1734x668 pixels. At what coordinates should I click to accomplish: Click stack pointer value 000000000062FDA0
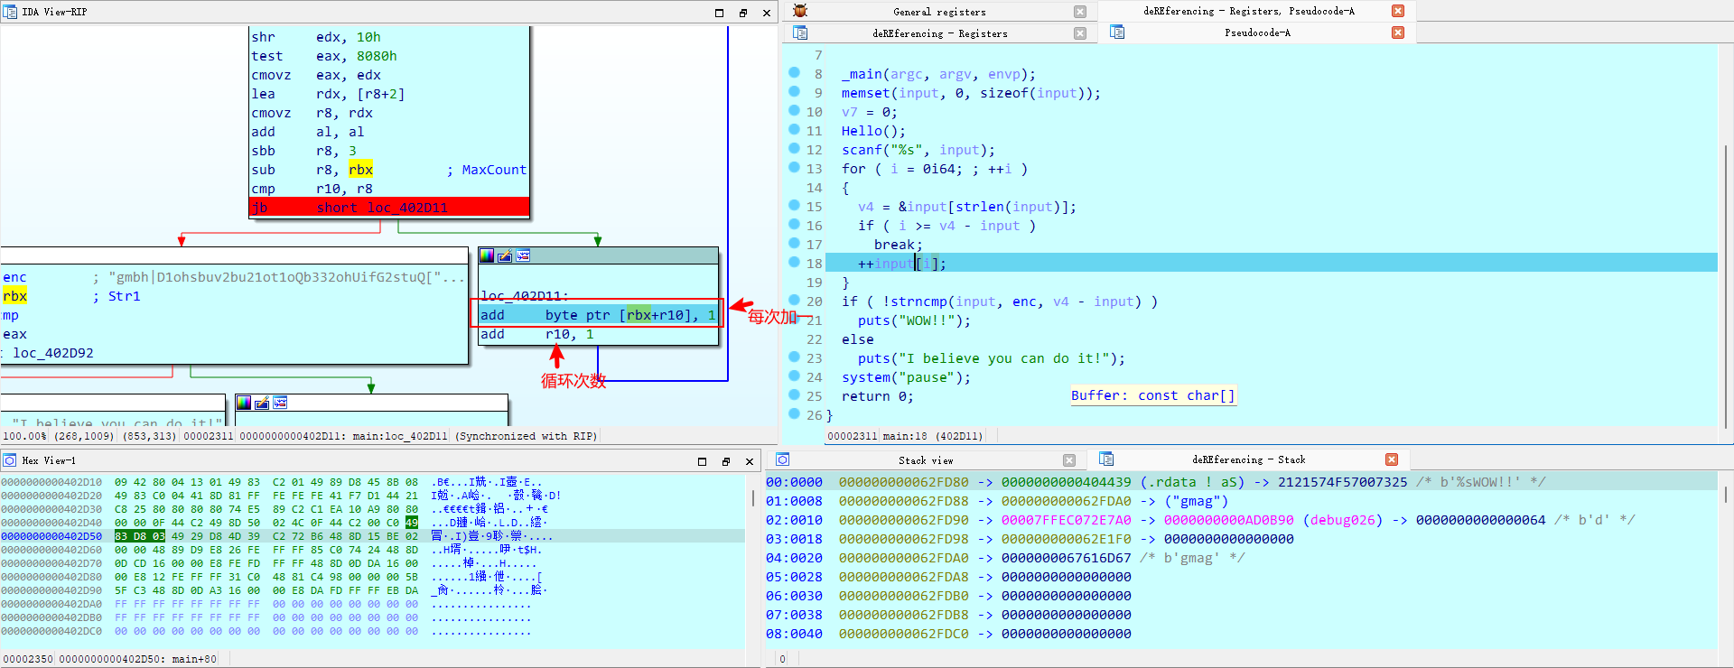tap(1066, 501)
